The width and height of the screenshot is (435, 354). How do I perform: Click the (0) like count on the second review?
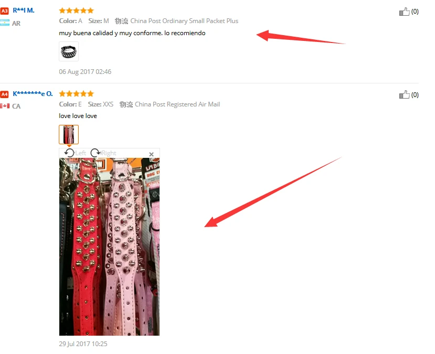pyautogui.click(x=415, y=95)
